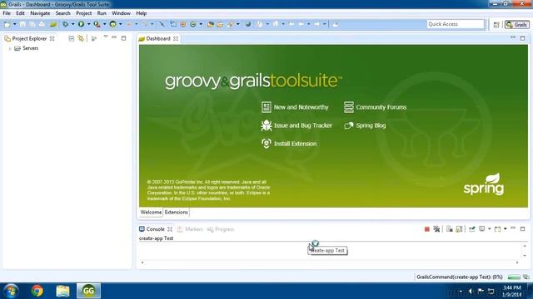533x299 pixels.
Task: Click the Search flashlight toolbar icon
Action: click(x=231, y=24)
